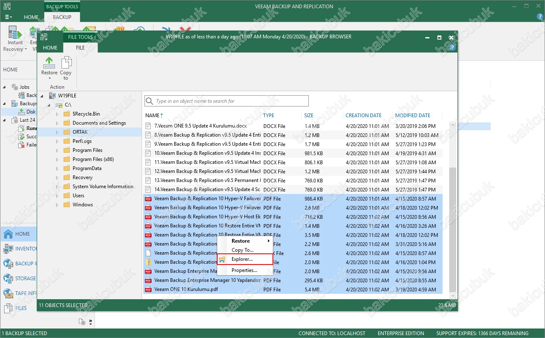Switch to HOME tab in Backup Browser

(50, 48)
